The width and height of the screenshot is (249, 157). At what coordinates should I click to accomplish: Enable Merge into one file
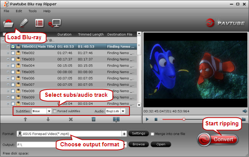pos(152,134)
